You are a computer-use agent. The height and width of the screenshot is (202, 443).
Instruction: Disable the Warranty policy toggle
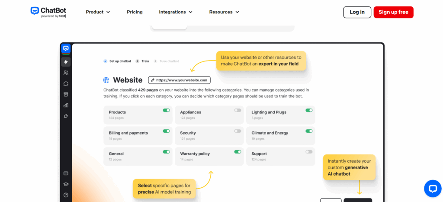point(238,152)
